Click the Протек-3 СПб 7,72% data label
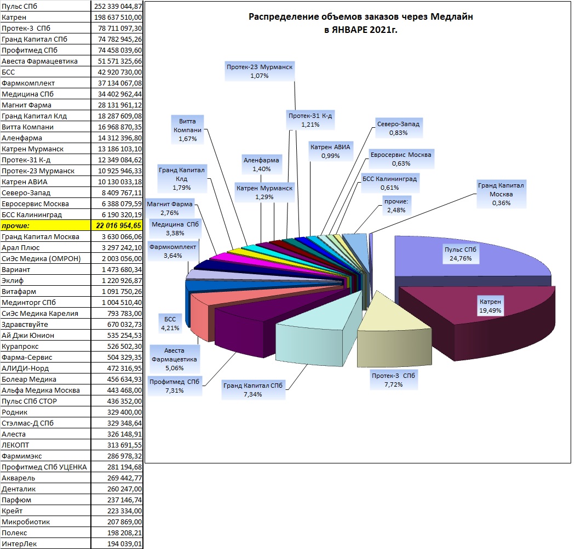 click(x=394, y=380)
